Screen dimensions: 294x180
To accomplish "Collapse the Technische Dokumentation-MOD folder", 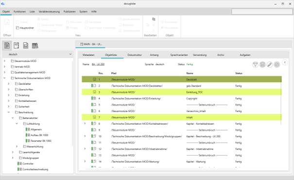I will point(4,78).
